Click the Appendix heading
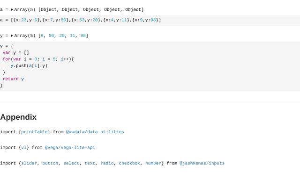Image resolution: width=300 pixels, height=187 pixels. (18, 117)
